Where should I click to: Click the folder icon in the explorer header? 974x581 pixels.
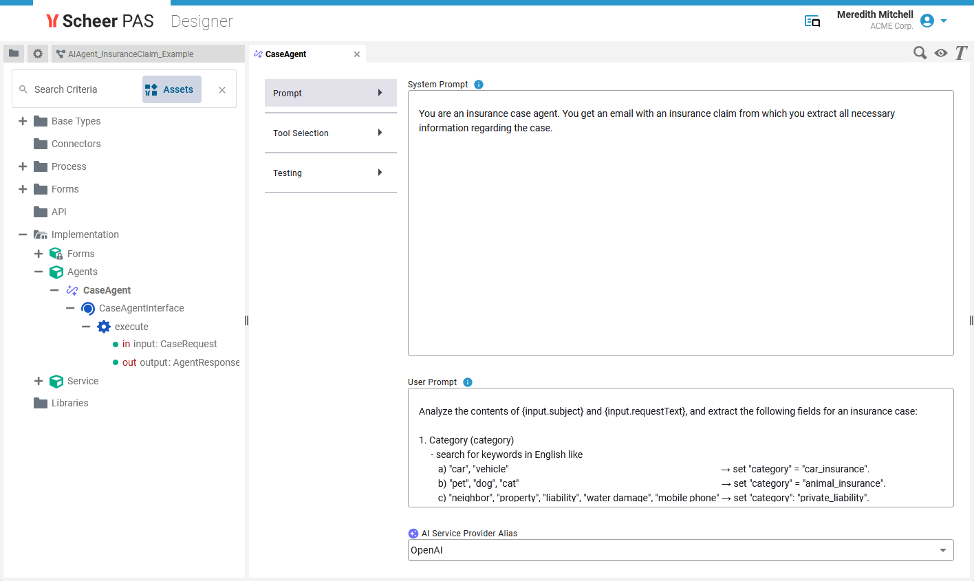[14, 54]
